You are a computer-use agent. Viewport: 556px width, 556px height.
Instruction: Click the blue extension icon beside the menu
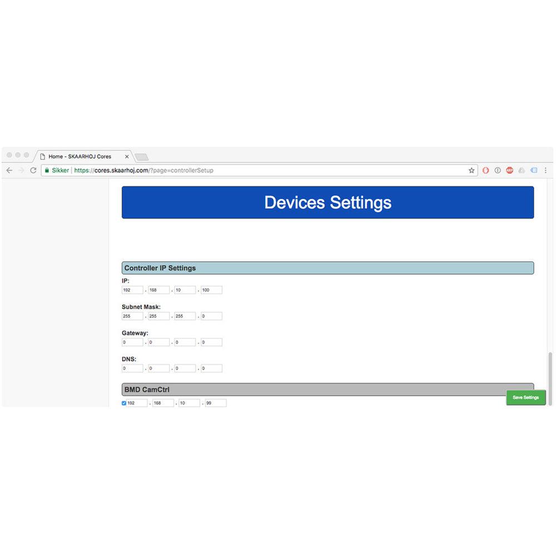coord(534,171)
